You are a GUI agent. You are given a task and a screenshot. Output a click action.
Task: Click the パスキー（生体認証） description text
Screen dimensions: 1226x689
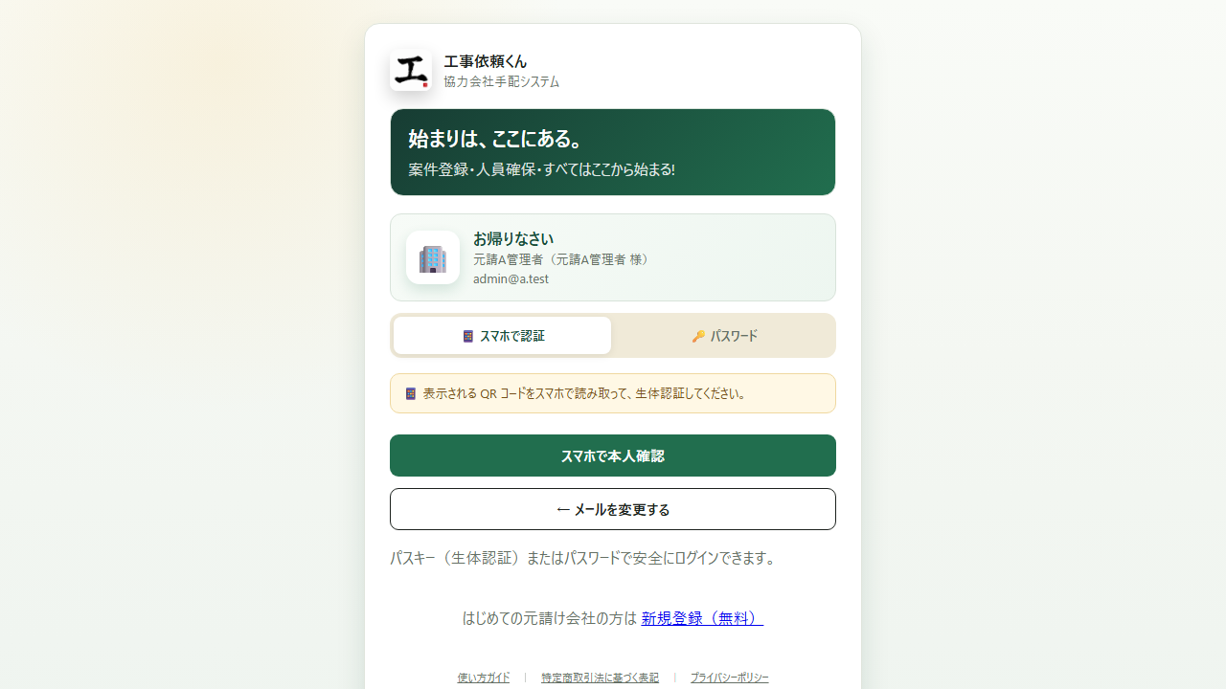[x=584, y=558]
